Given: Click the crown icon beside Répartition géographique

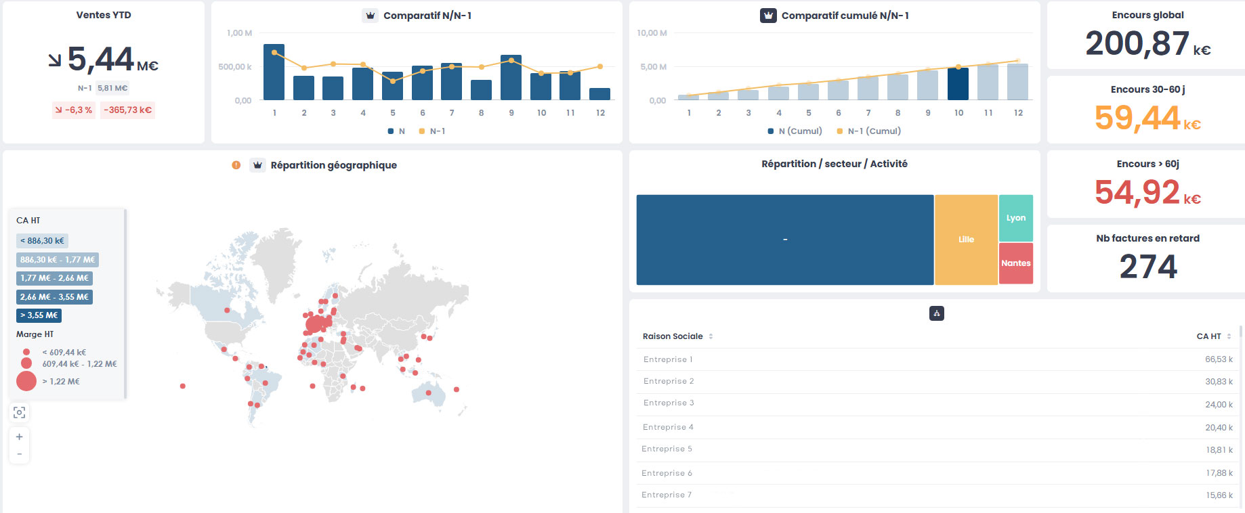Looking at the screenshot, I should pos(257,165).
